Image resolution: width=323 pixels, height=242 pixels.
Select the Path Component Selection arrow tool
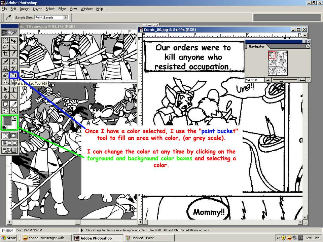6,89
